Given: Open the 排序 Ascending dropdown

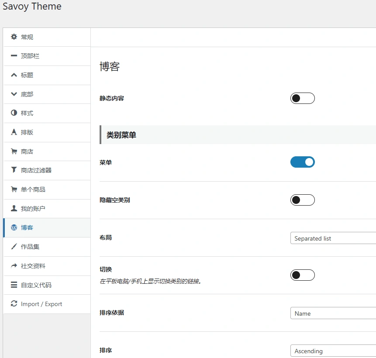Looking at the screenshot, I should 332,351.
